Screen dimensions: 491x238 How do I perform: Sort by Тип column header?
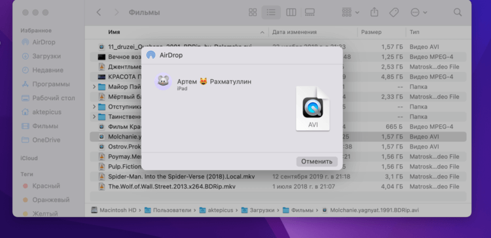click(x=414, y=32)
